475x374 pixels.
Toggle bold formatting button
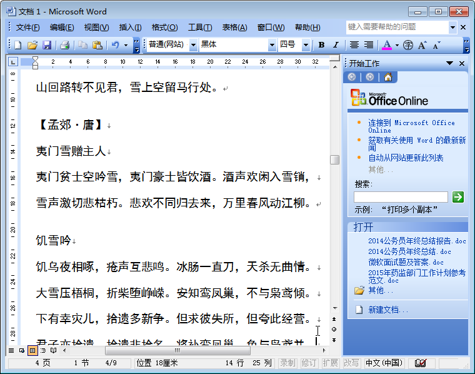(322, 45)
